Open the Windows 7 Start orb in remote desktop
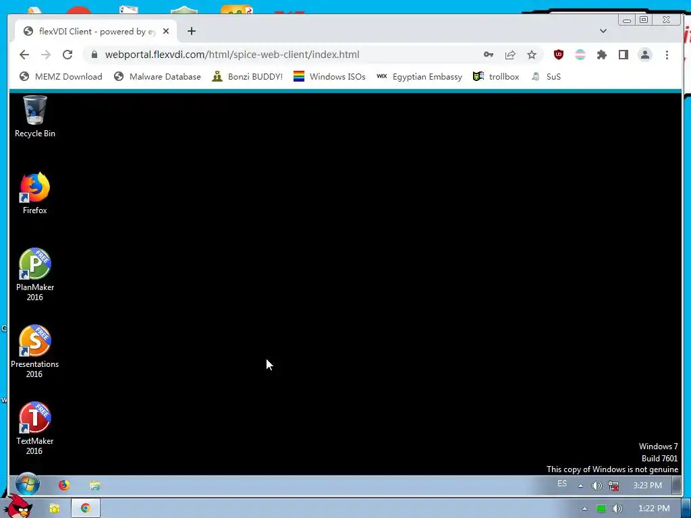691x518 pixels. click(27, 484)
